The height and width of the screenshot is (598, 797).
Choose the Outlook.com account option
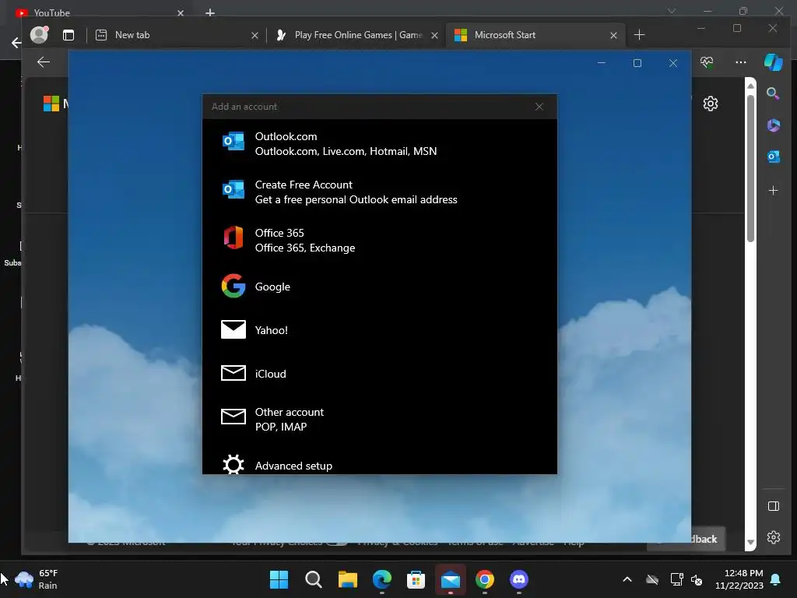(379, 144)
